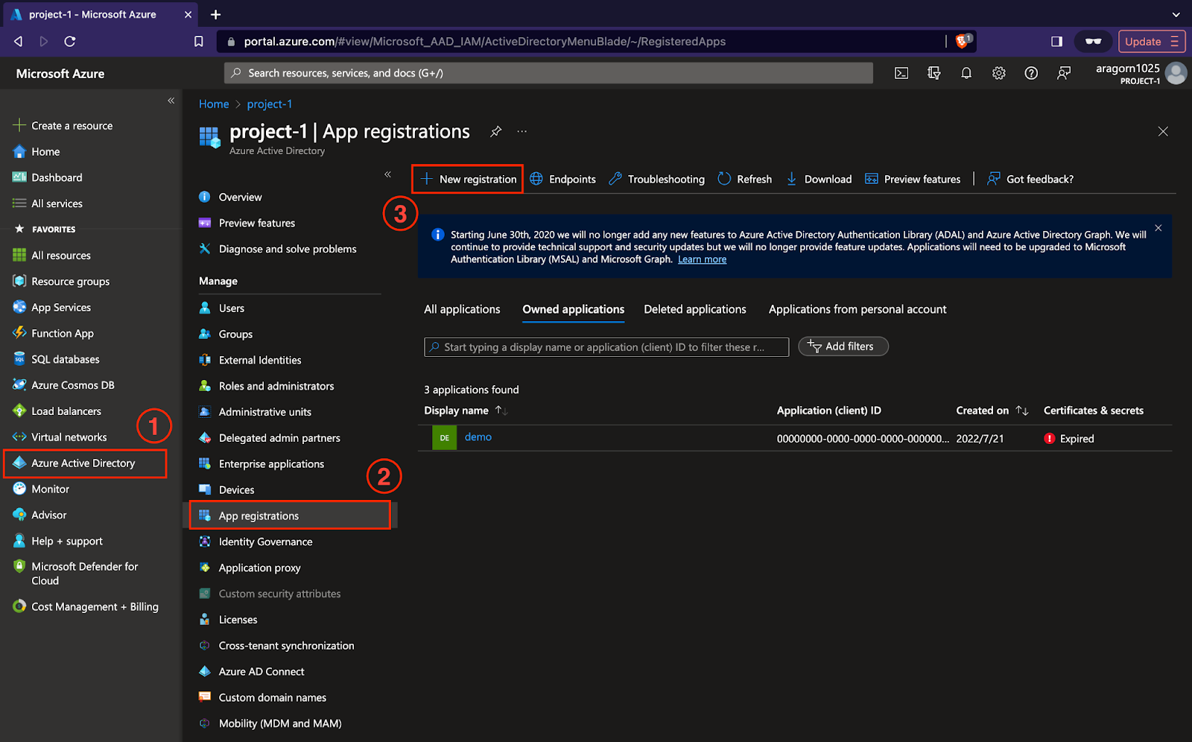Image resolution: width=1192 pixels, height=742 pixels.
Task: Reload the page in the browser
Action: 70,41
